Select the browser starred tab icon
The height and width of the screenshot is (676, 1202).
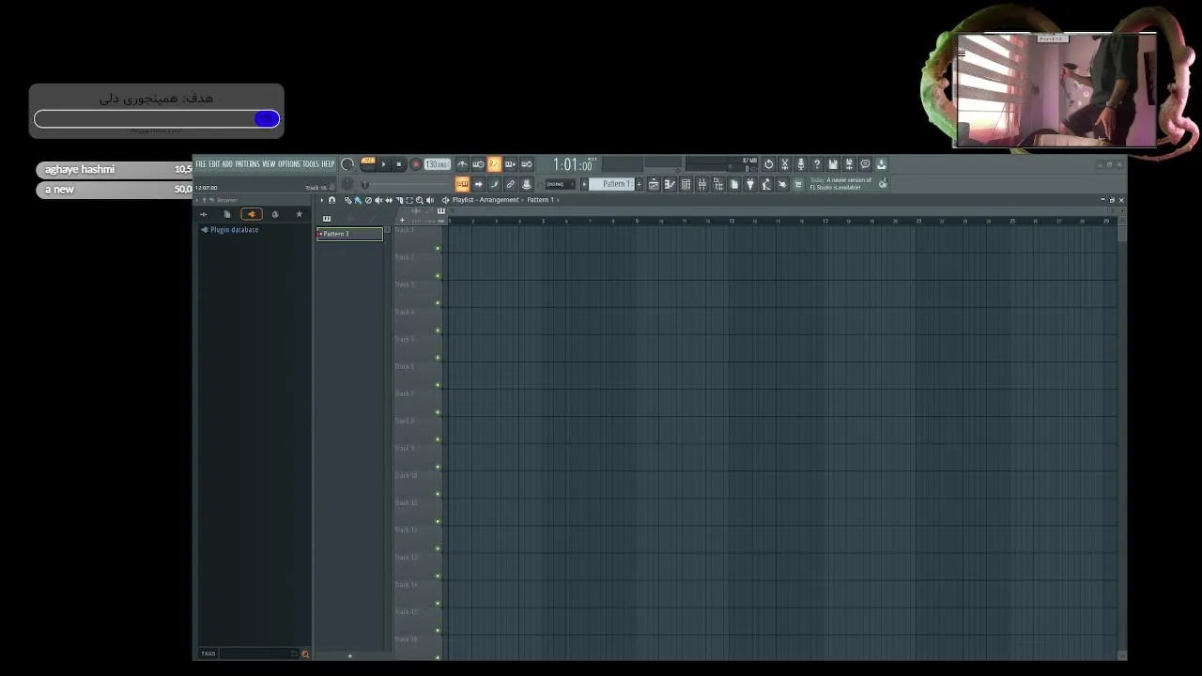[300, 214]
